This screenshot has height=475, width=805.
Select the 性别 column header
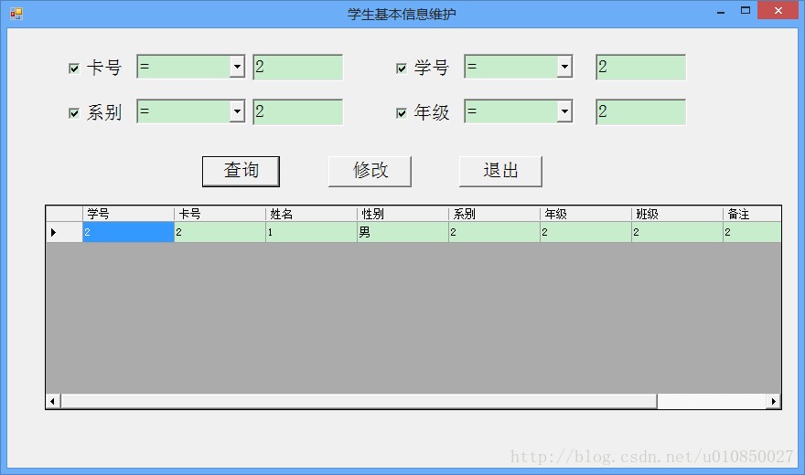(x=402, y=214)
